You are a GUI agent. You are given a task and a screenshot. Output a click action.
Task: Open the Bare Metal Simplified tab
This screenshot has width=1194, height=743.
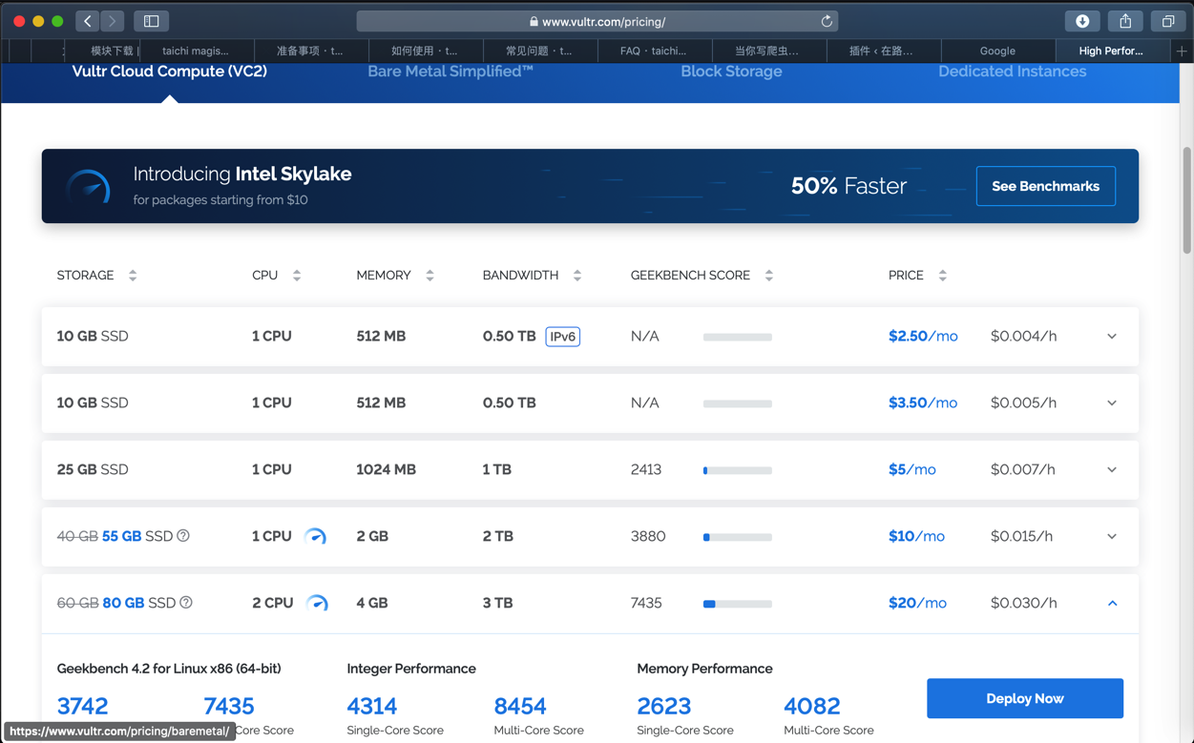coord(450,72)
